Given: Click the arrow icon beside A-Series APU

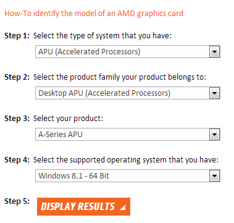Looking at the screenshot, I should pos(215,135).
